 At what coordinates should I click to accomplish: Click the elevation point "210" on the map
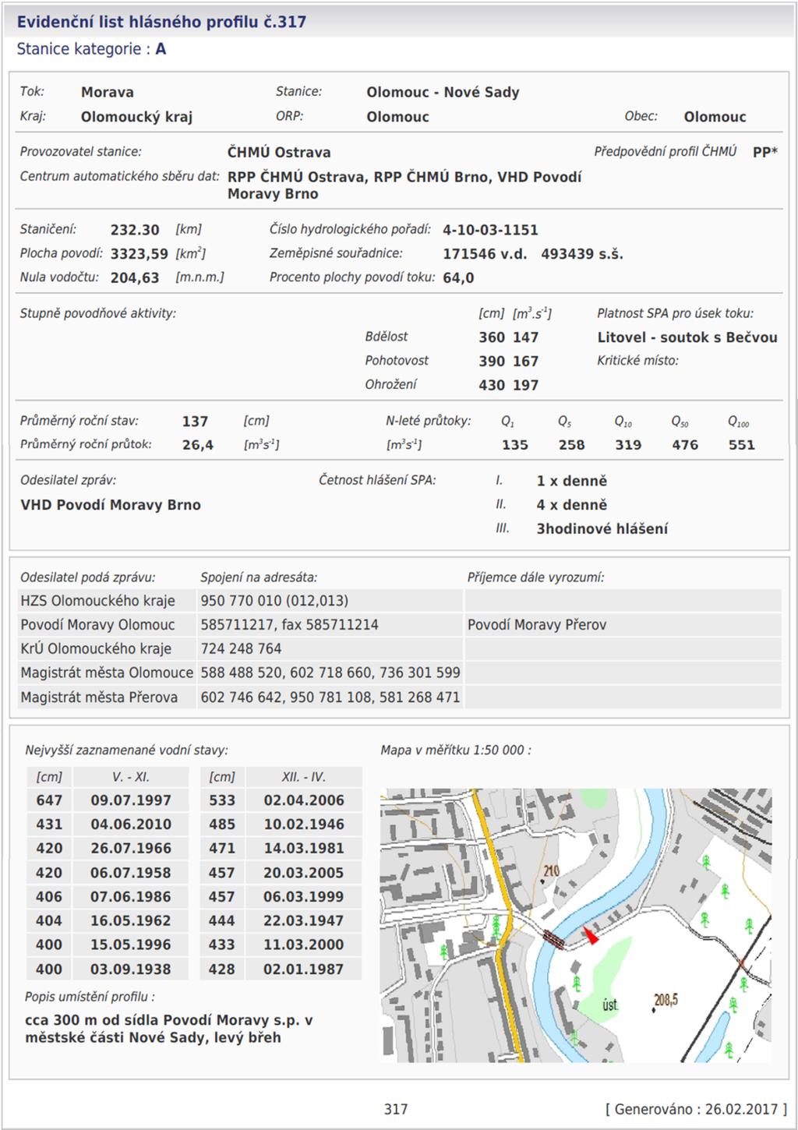[552, 870]
